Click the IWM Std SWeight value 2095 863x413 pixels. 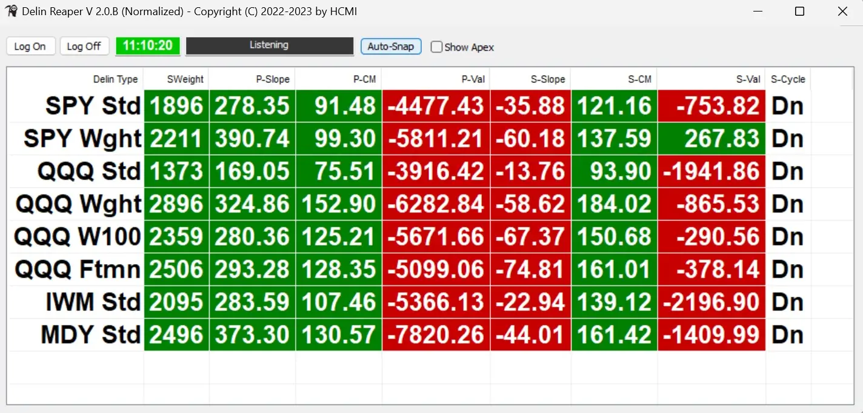pos(176,302)
